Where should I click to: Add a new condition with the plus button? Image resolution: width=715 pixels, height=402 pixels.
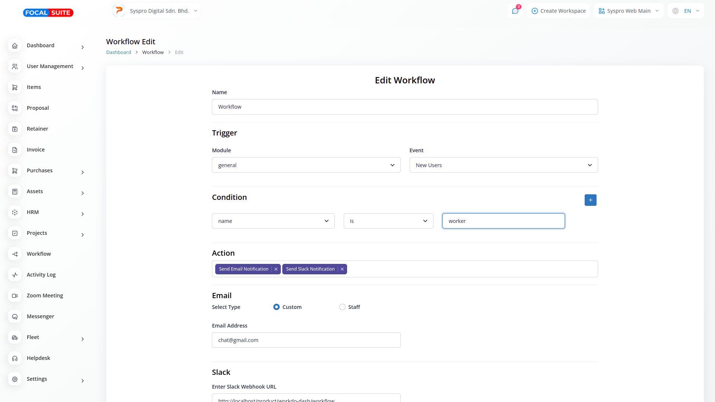tap(590, 200)
